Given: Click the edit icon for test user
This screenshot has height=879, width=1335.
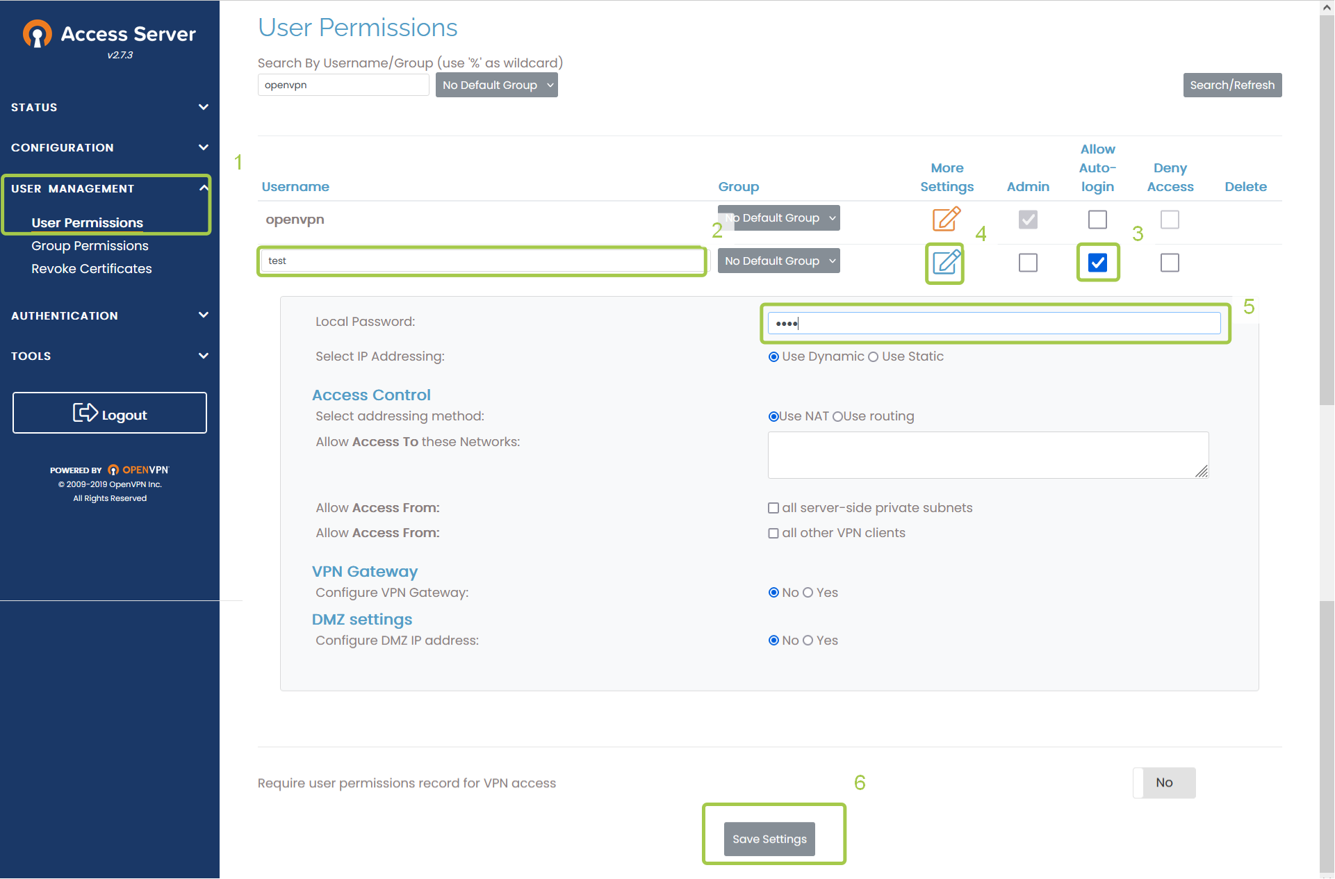Looking at the screenshot, I should click(x=944, y=261).
